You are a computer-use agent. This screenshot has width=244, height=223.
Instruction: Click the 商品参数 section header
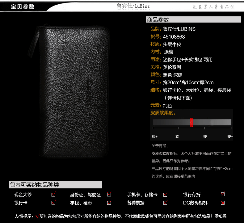point(193,19)
